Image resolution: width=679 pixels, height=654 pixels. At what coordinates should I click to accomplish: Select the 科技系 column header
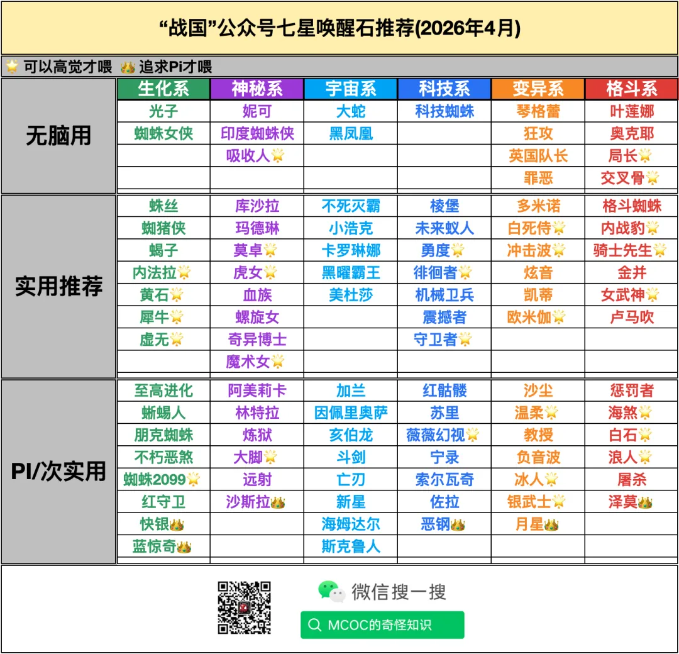[444, 89]
